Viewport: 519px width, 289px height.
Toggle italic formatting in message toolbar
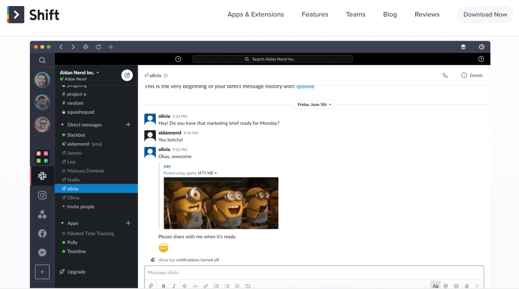click(174, 286)
